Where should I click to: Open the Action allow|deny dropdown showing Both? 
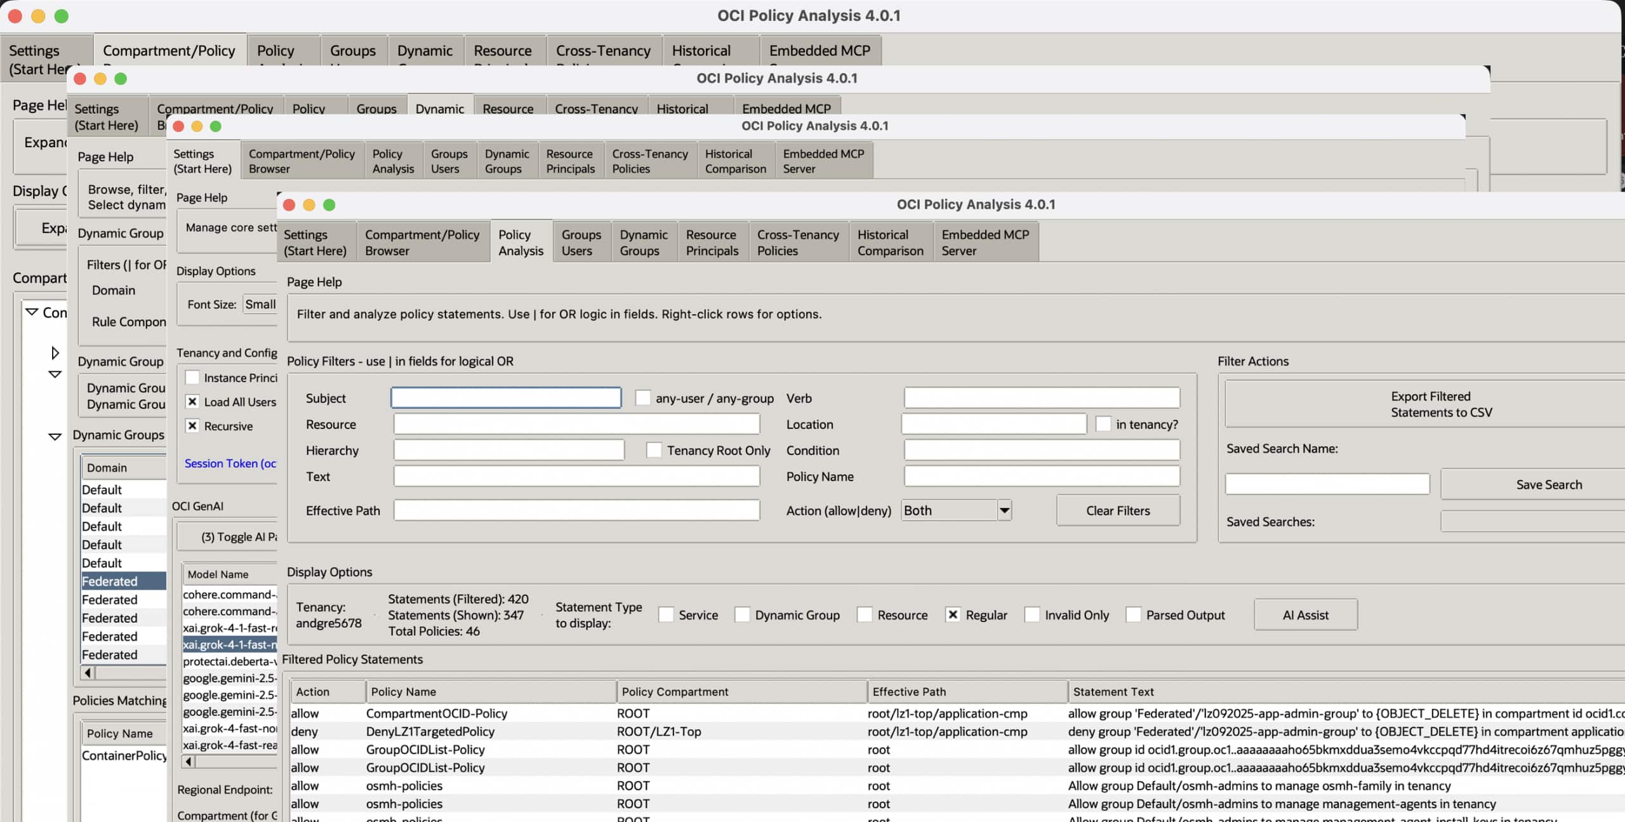[x=1003, y=510]
